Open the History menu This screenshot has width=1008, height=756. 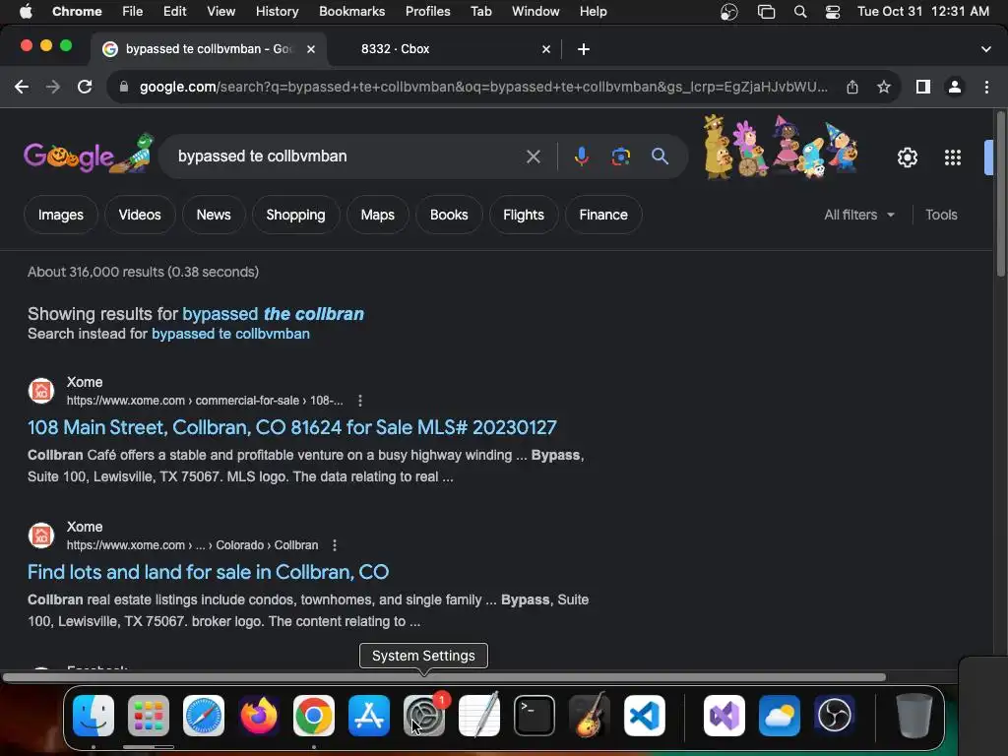tap(277, 12)
